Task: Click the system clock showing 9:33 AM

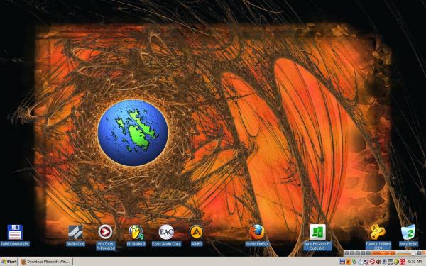Action: (x=415, y=262)
